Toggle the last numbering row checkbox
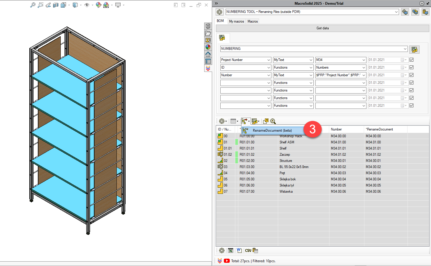 412,106
